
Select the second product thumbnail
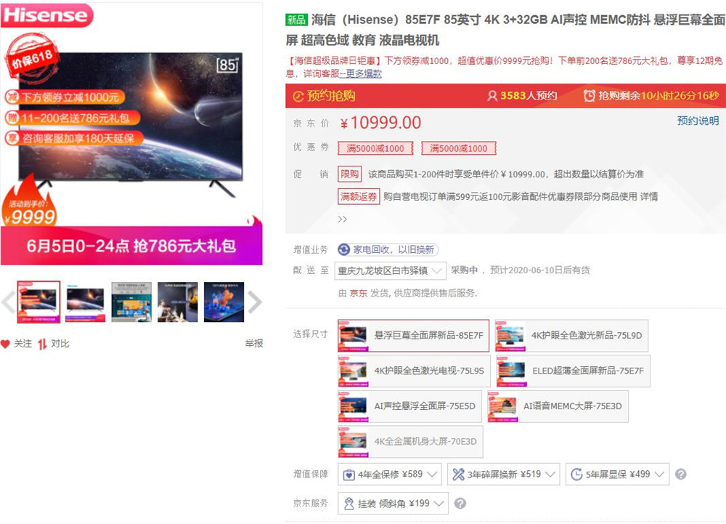click(x=85, y=302)
